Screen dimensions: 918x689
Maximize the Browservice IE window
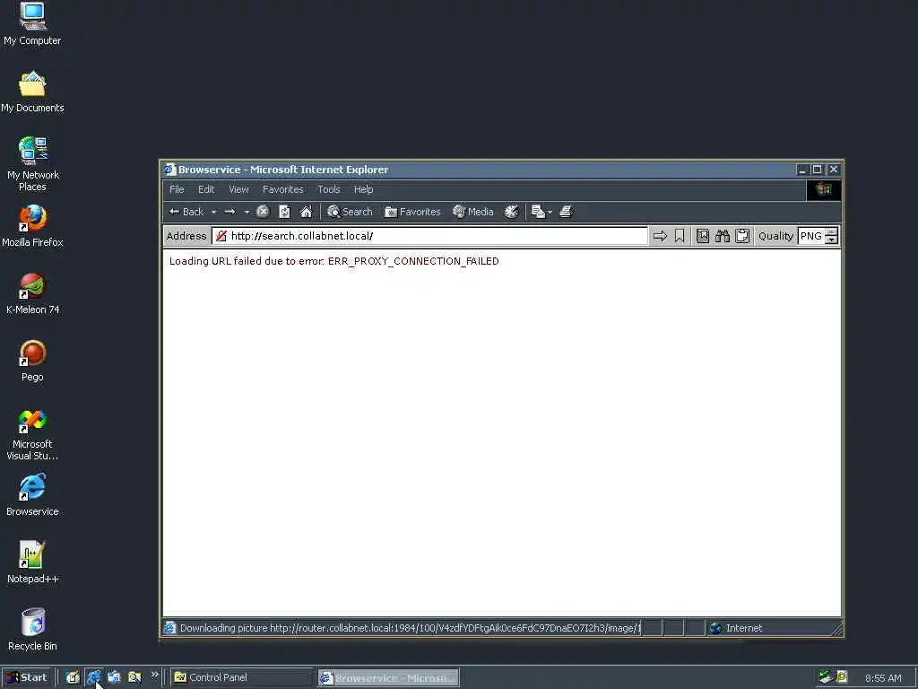pyautogui.click(x=818, y=170)
